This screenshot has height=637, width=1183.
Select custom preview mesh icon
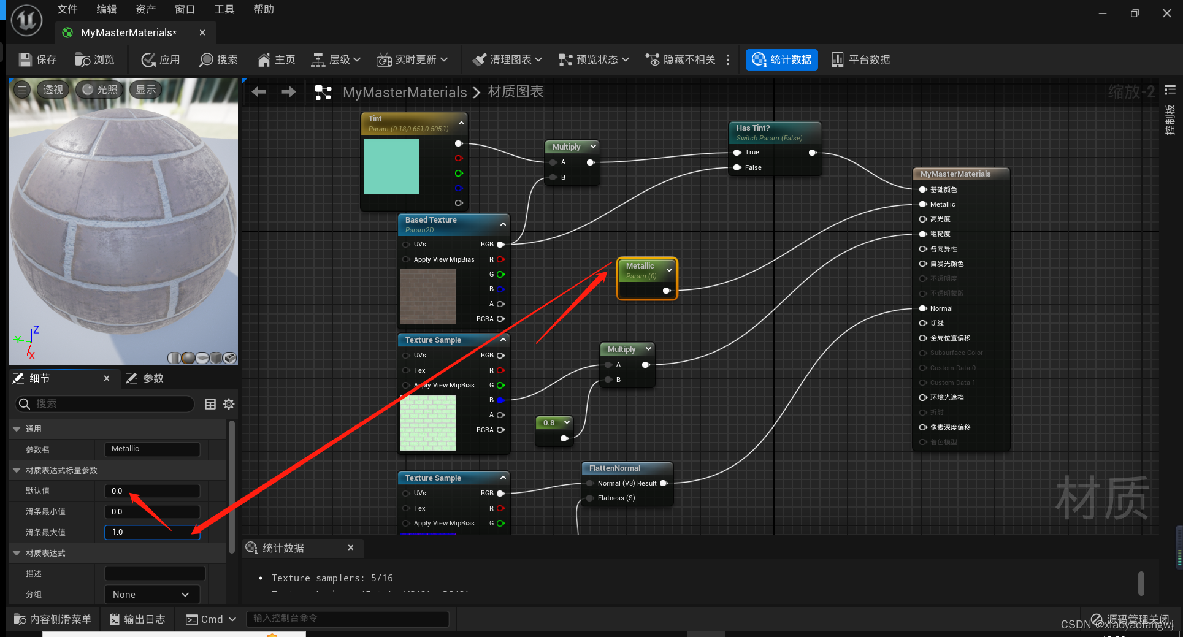point(230,357)
